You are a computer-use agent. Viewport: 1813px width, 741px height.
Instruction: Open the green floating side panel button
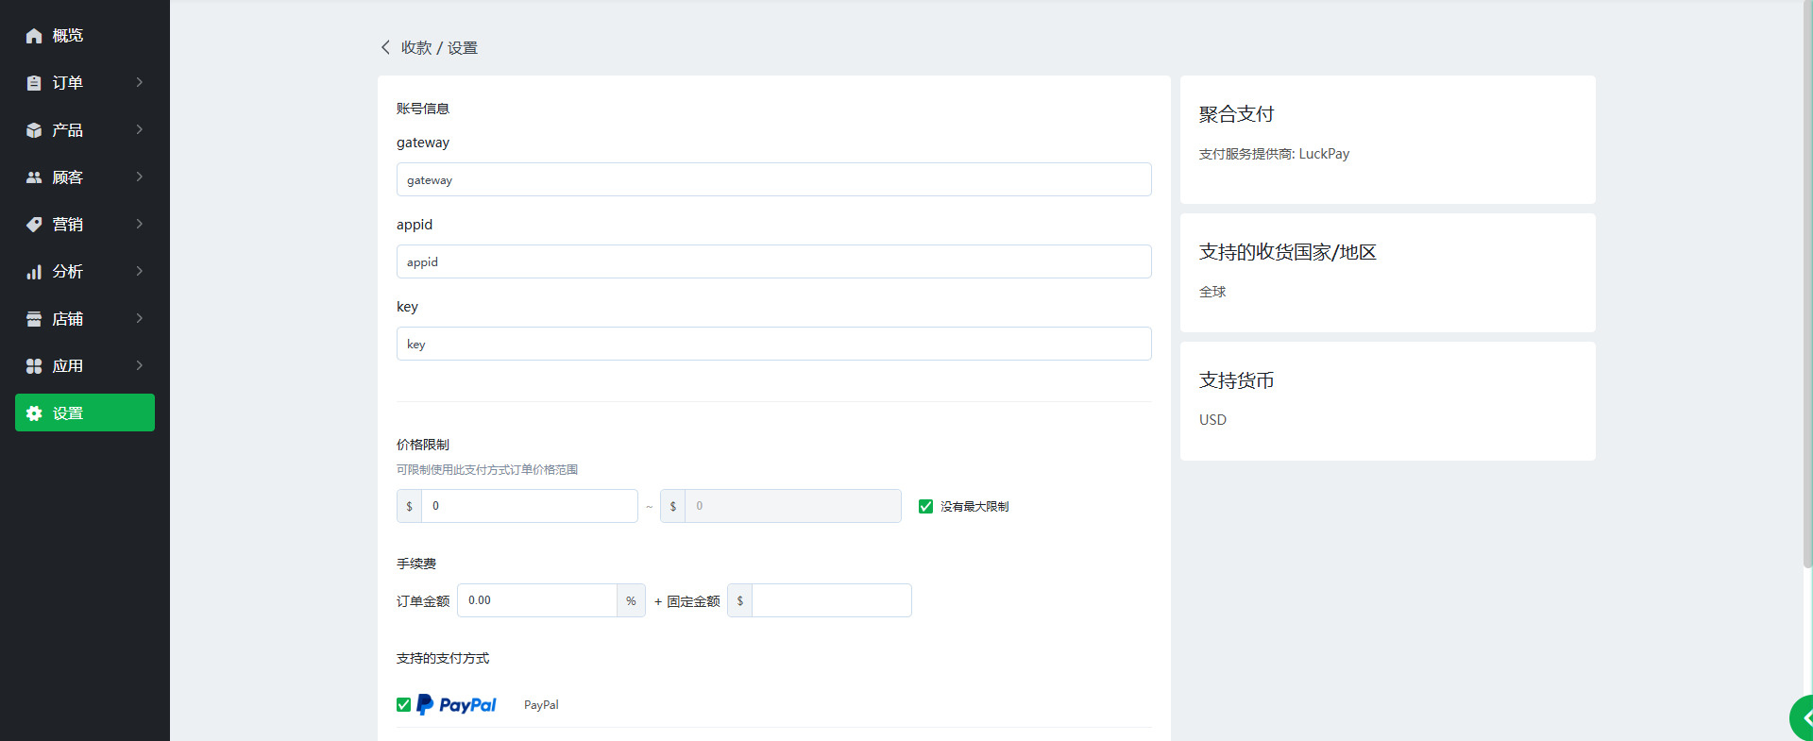pos(1802,718)
